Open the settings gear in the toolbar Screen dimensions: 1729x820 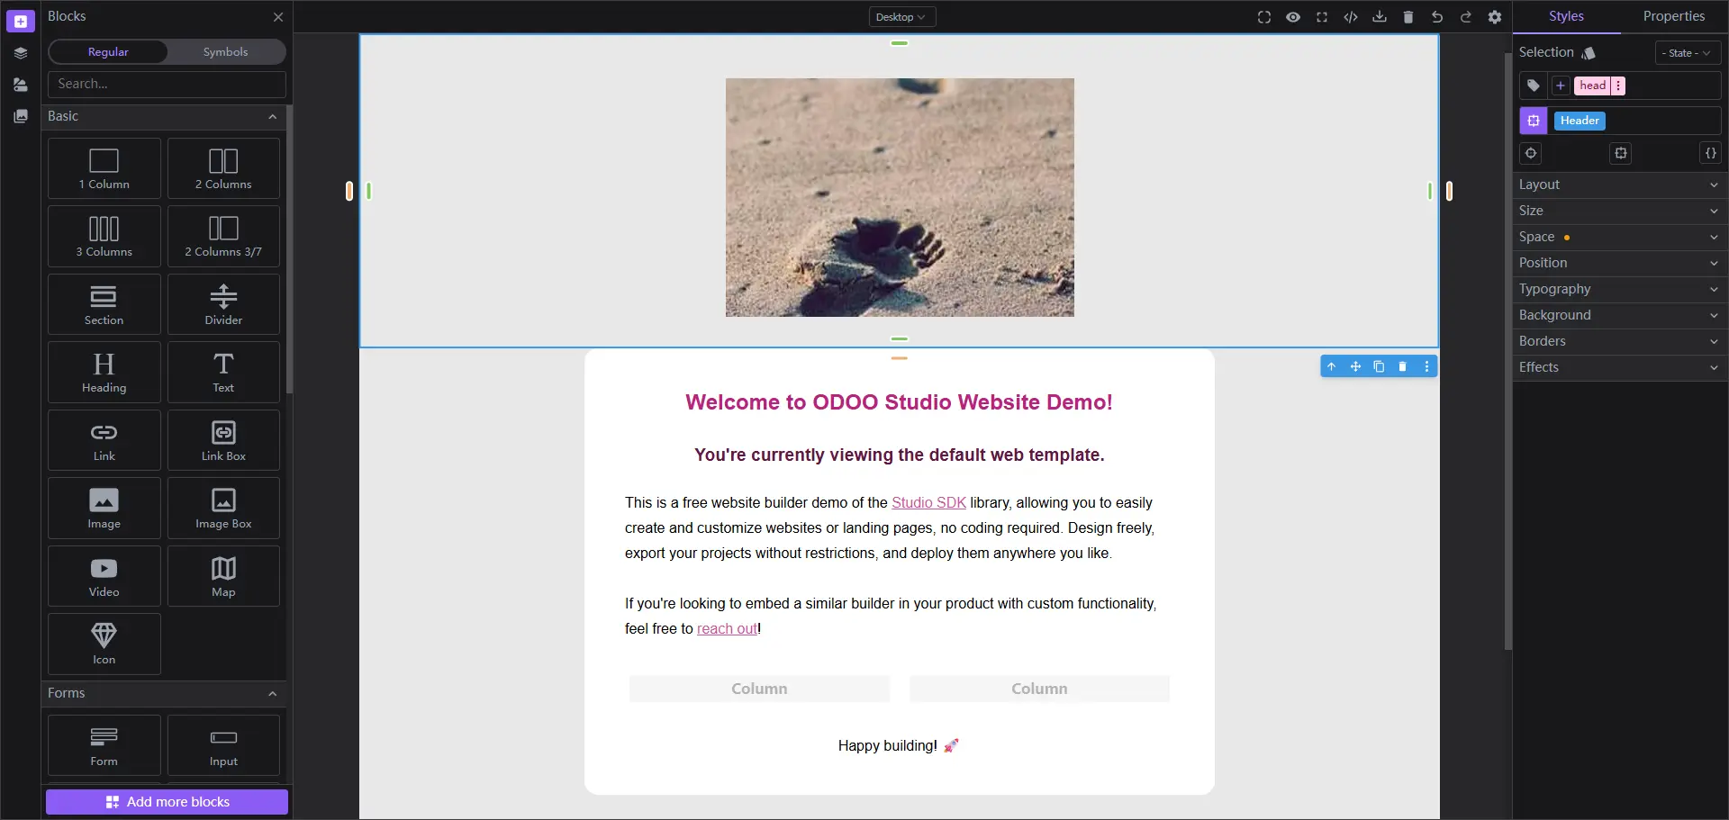click(1495, 17)
